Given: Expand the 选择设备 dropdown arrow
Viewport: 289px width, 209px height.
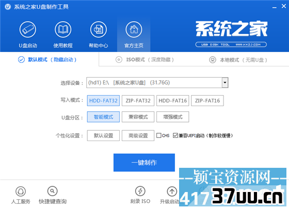Looking at the screenshot, I should point(225,82).
